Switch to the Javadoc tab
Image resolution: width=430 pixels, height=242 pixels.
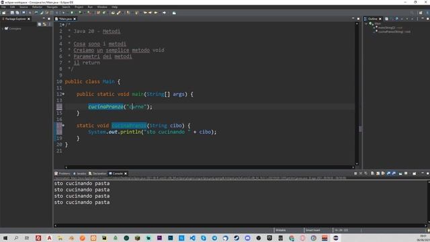pos(80,173)
